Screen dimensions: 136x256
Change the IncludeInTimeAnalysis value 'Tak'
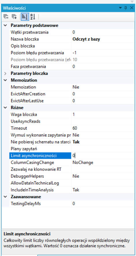(103, 190)
